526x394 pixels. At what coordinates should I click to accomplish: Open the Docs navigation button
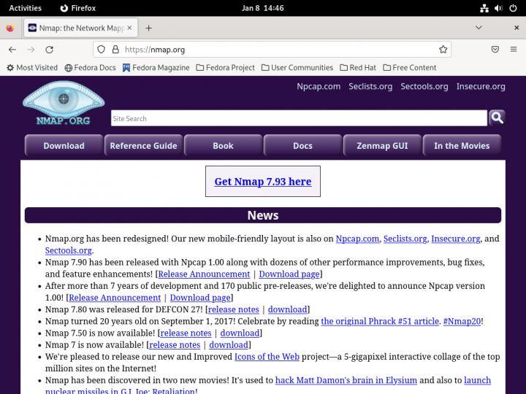302,145
